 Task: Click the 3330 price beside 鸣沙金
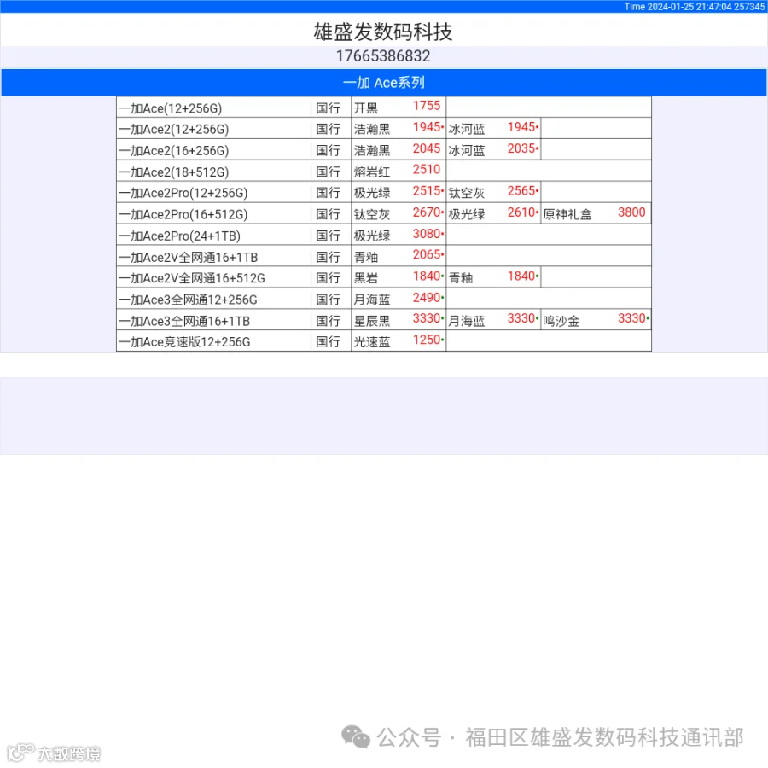631,318
